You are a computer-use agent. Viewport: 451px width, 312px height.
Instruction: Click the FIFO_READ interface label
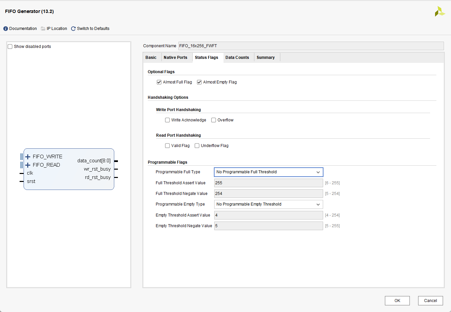pos(46,165)
